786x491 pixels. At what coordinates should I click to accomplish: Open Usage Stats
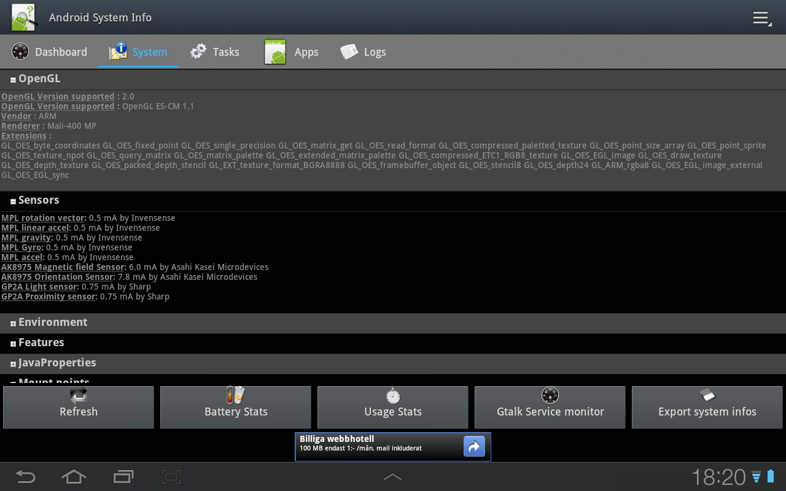point(393,407)
